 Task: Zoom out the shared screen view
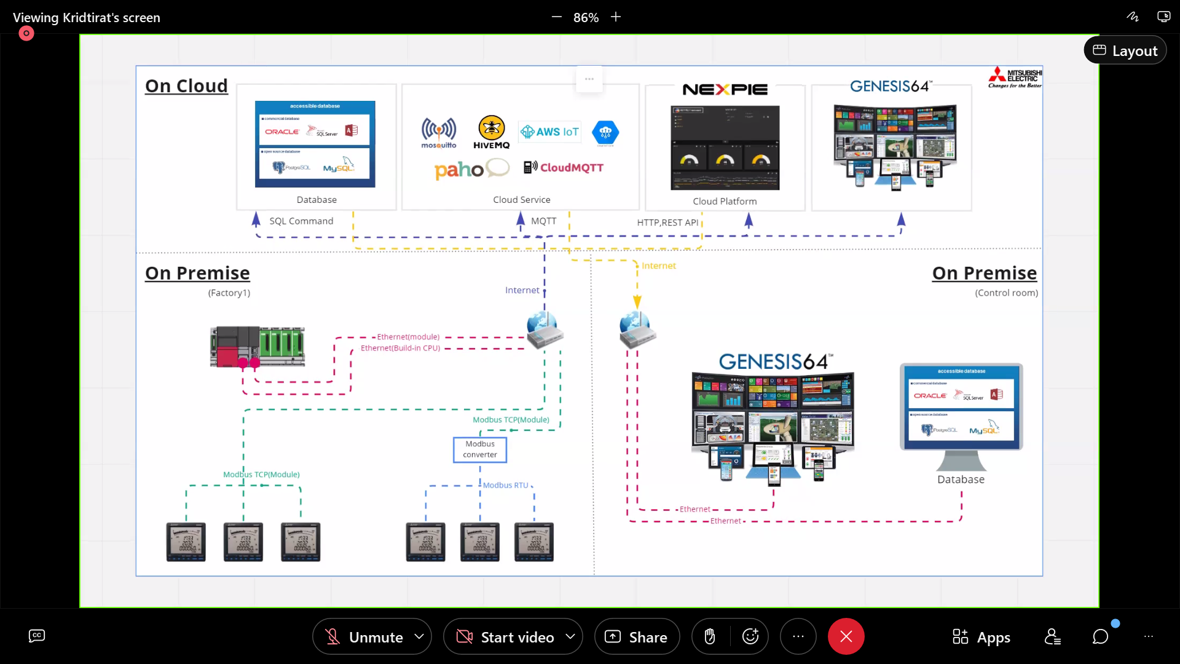point(557,17)
